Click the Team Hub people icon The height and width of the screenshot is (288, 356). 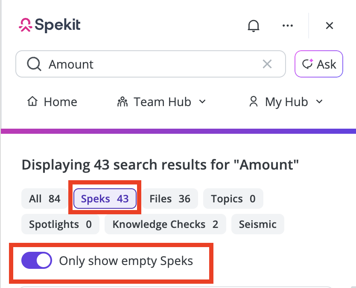123,102
